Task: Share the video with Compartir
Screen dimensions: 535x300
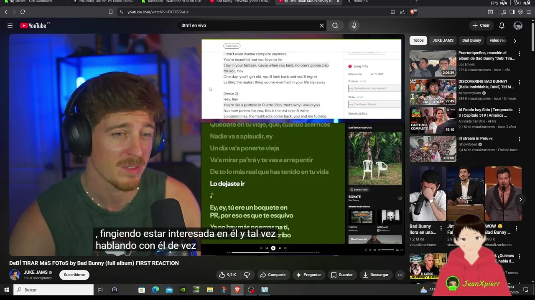Action: pos(273,275)
